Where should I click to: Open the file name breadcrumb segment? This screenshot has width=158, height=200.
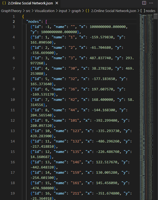113,11
